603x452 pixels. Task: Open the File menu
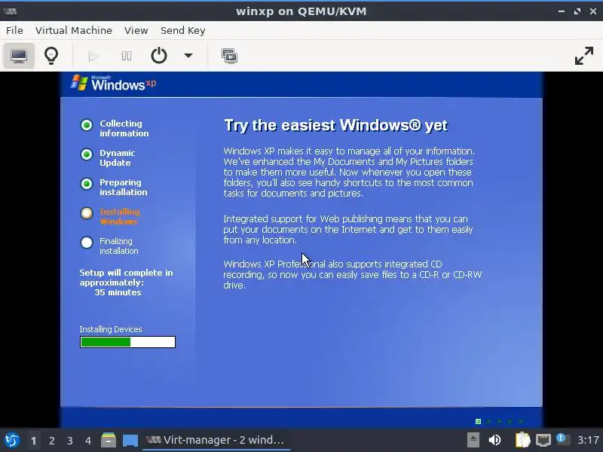pos(14,30)
